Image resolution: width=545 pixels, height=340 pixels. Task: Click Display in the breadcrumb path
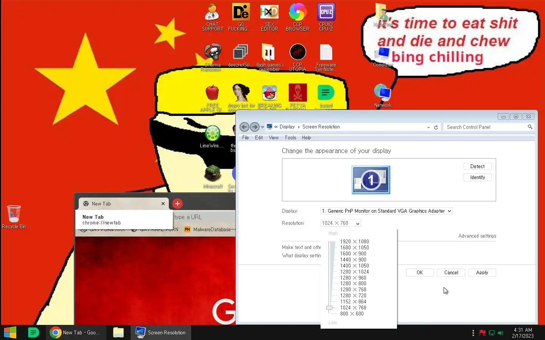click(287, 127)
